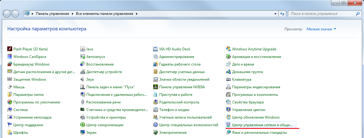This screenshot has height=138, width=364.
Task: Open the Восстановление link
Action: click(x=100, y=64)
